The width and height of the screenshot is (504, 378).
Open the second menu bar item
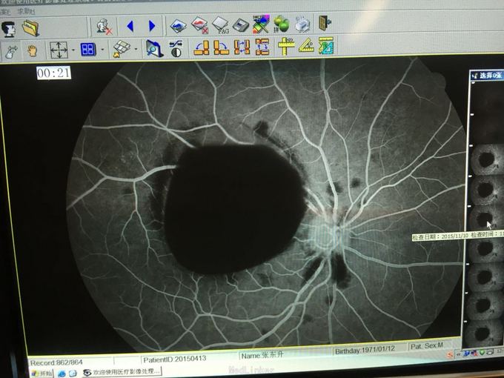(27, 11)
